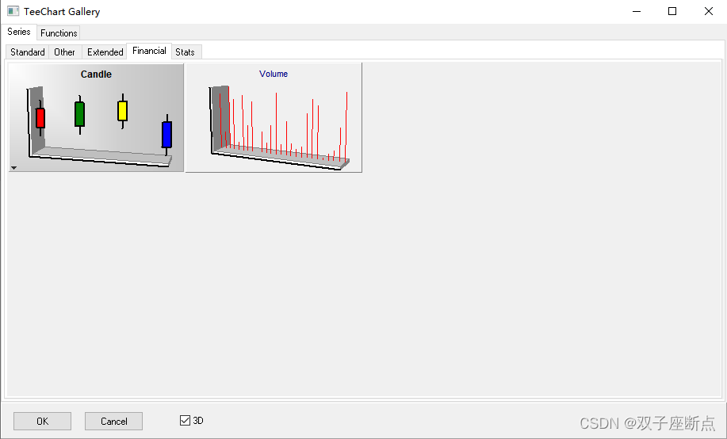The width and height of the screenshot is (727, 439).
Task: Close the TeeChart Gallery window
Action: (709, 11)
